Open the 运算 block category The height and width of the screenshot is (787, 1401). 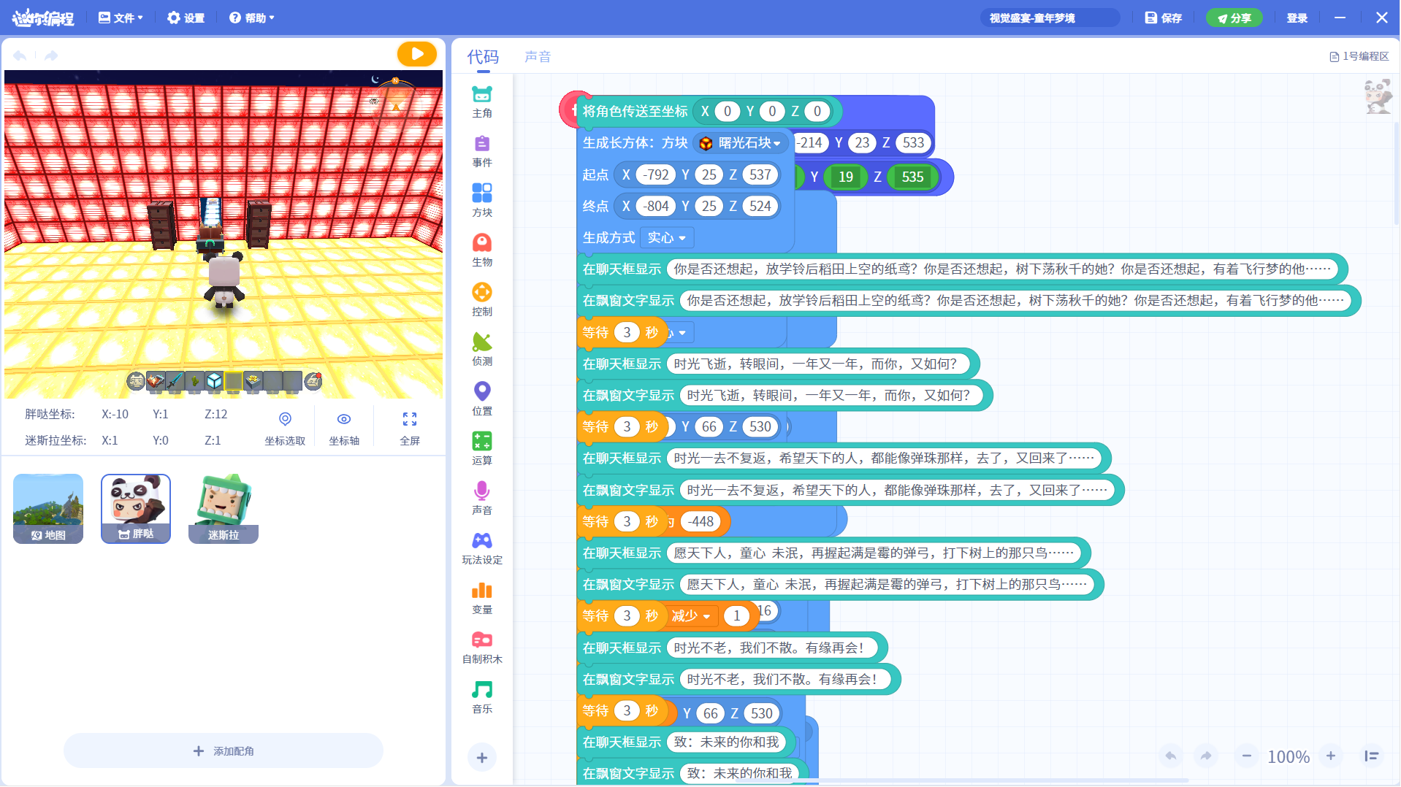point(482,450)
